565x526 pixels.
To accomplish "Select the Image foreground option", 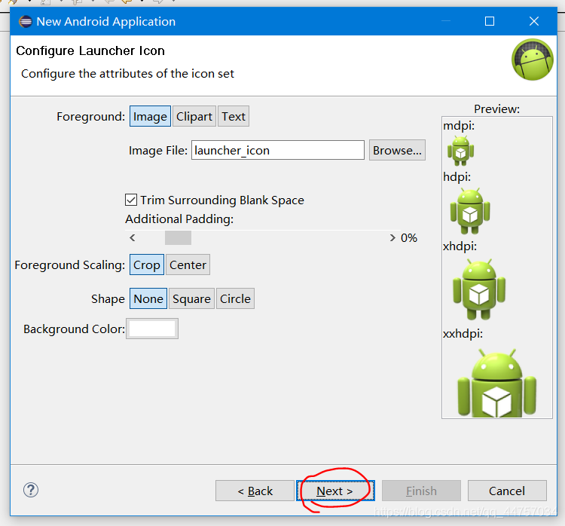I will (x=150, y=117).
